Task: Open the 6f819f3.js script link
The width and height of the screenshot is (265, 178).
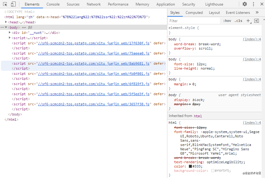Action: pyautogui.click(x=94, y=84)
